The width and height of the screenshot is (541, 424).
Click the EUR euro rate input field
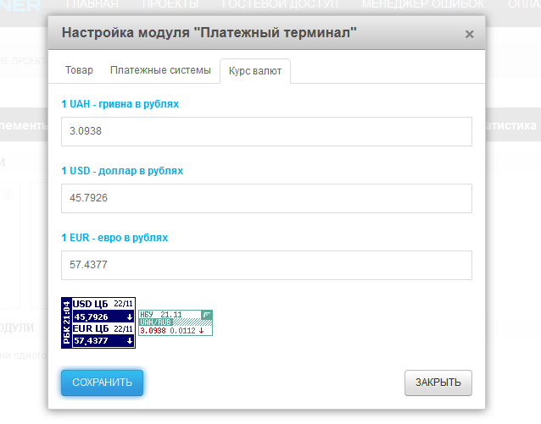tap(266, 265)
